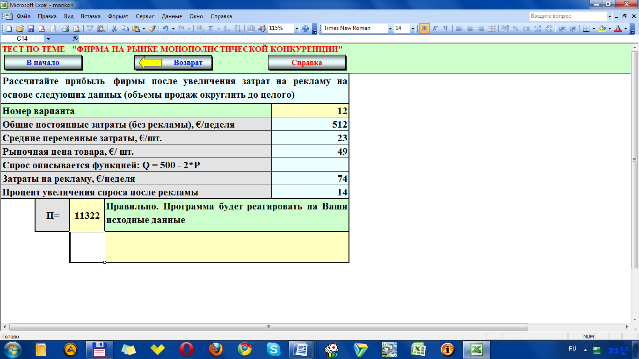Viewport: 639px width, 359px height.
Task: Expand the Font Color dropdown arrow
Action: click(625, 29)
